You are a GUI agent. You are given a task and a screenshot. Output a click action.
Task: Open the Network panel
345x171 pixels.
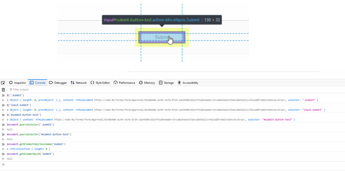click(x=79, y=83)
